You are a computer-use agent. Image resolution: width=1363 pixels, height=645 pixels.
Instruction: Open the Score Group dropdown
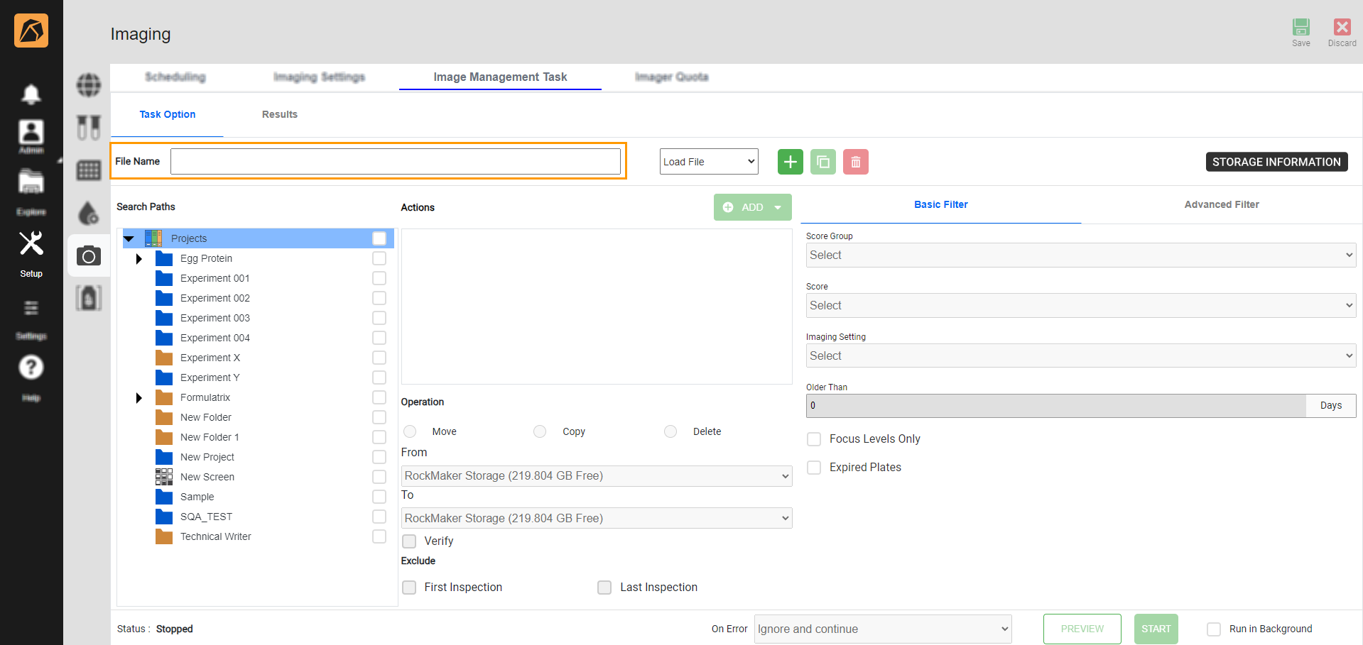(1080, 255)
